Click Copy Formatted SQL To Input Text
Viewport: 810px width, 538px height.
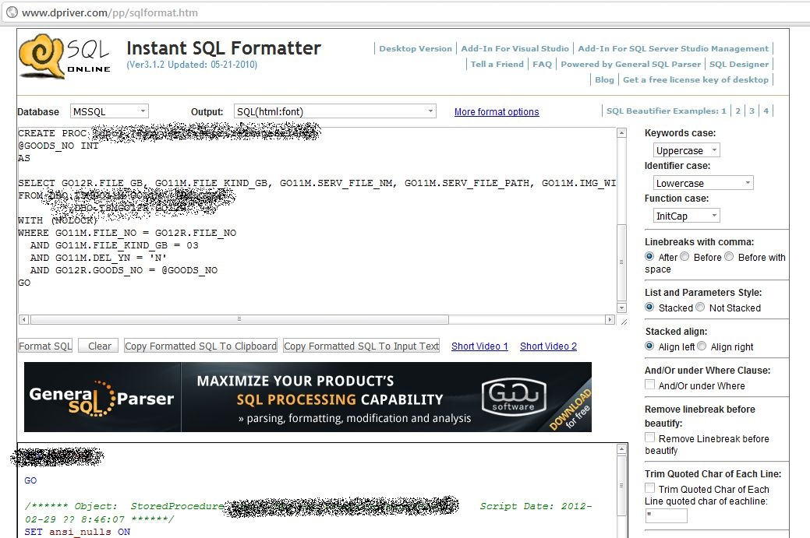tap(362, 346)
